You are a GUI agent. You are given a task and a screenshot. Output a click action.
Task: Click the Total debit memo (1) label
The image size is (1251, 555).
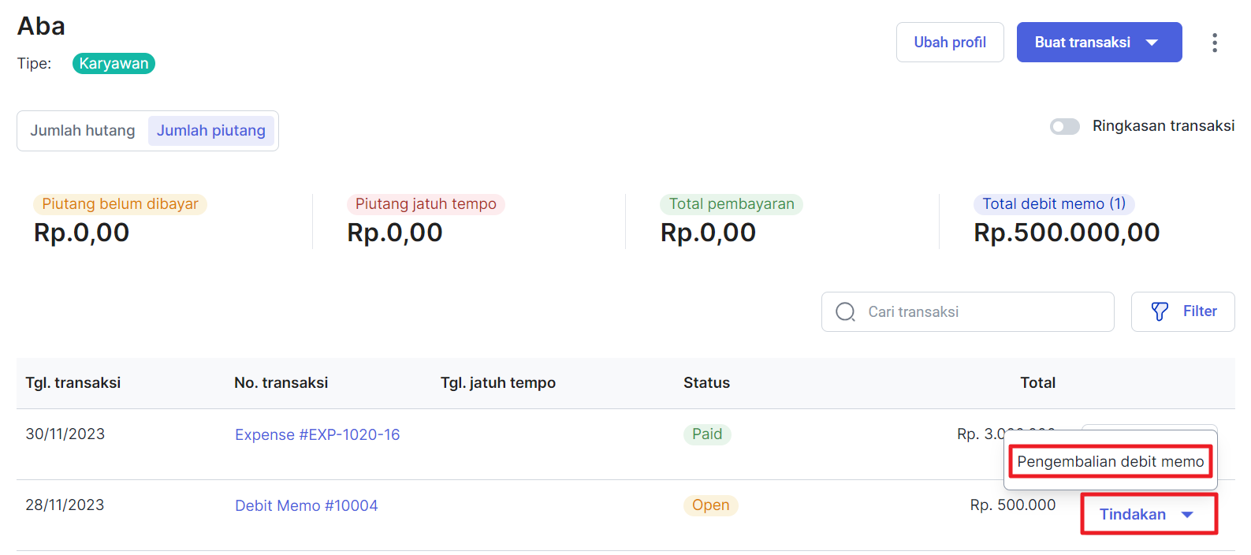(x=1054, y=204)
